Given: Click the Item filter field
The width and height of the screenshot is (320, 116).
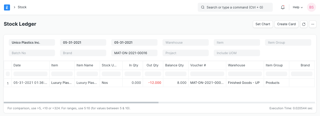Looking at the screenshot, I should 237,42.
